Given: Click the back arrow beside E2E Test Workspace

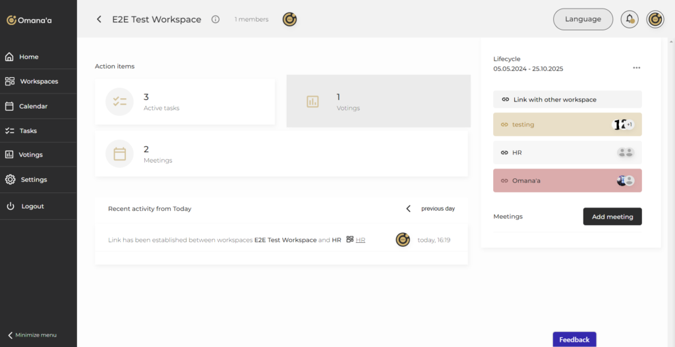Looking at the screenshot, I should pos(99,19).
